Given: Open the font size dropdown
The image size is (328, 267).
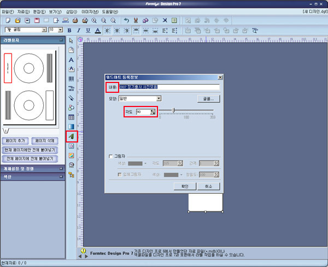Looking at the screenshot, I should (60, 30).
